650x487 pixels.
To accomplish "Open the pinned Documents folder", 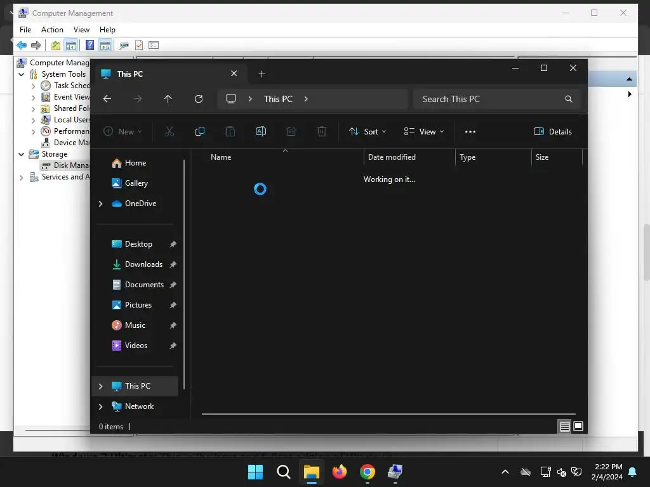I will click(144, 285).
